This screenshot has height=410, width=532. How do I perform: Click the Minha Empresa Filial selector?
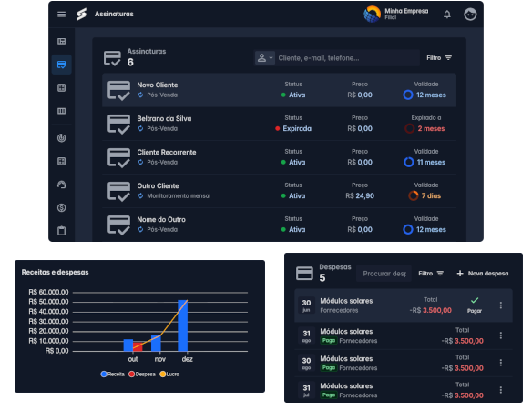[396, 15]
